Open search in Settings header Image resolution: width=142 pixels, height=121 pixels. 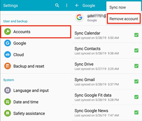coord(57,5)
